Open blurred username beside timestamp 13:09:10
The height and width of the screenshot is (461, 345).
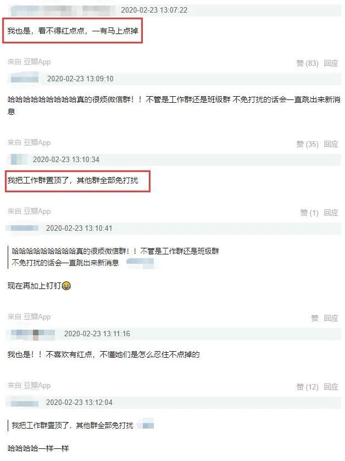pyautogui.click(x=24, y=79)
